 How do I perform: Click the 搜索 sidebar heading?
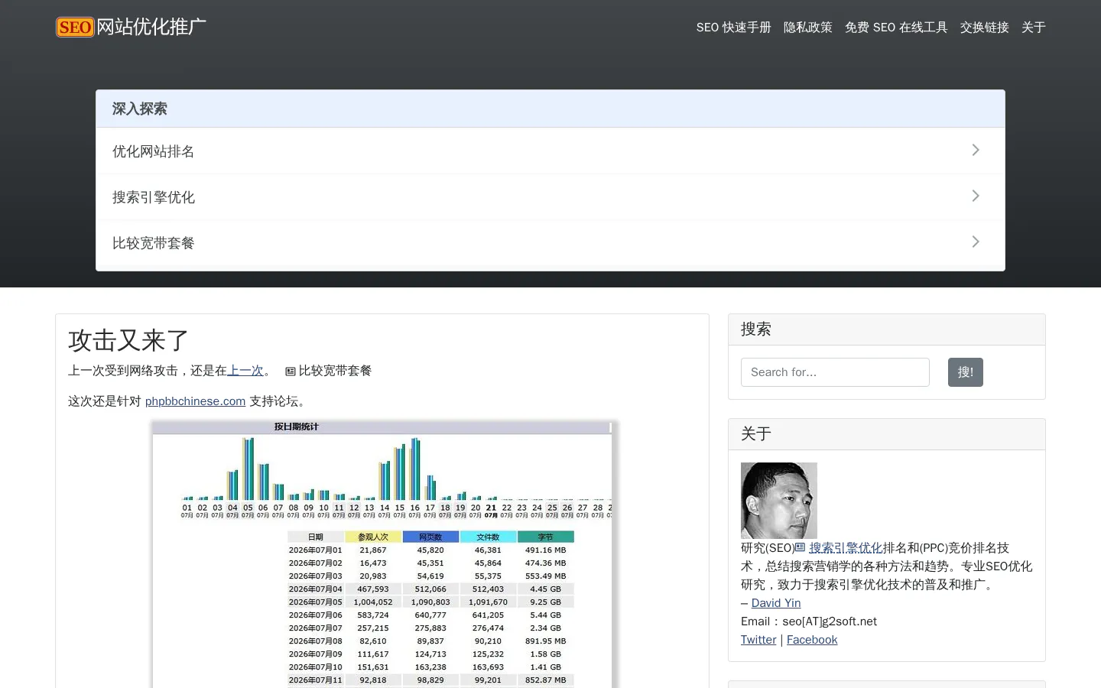[x=756, y=329]
